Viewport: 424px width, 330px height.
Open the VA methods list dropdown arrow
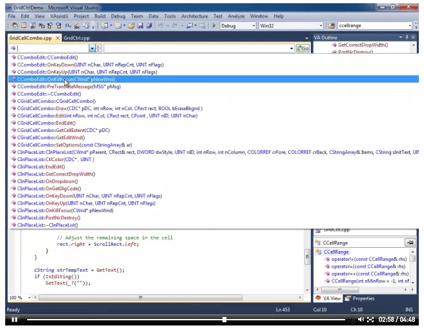[x=291, y=49]
